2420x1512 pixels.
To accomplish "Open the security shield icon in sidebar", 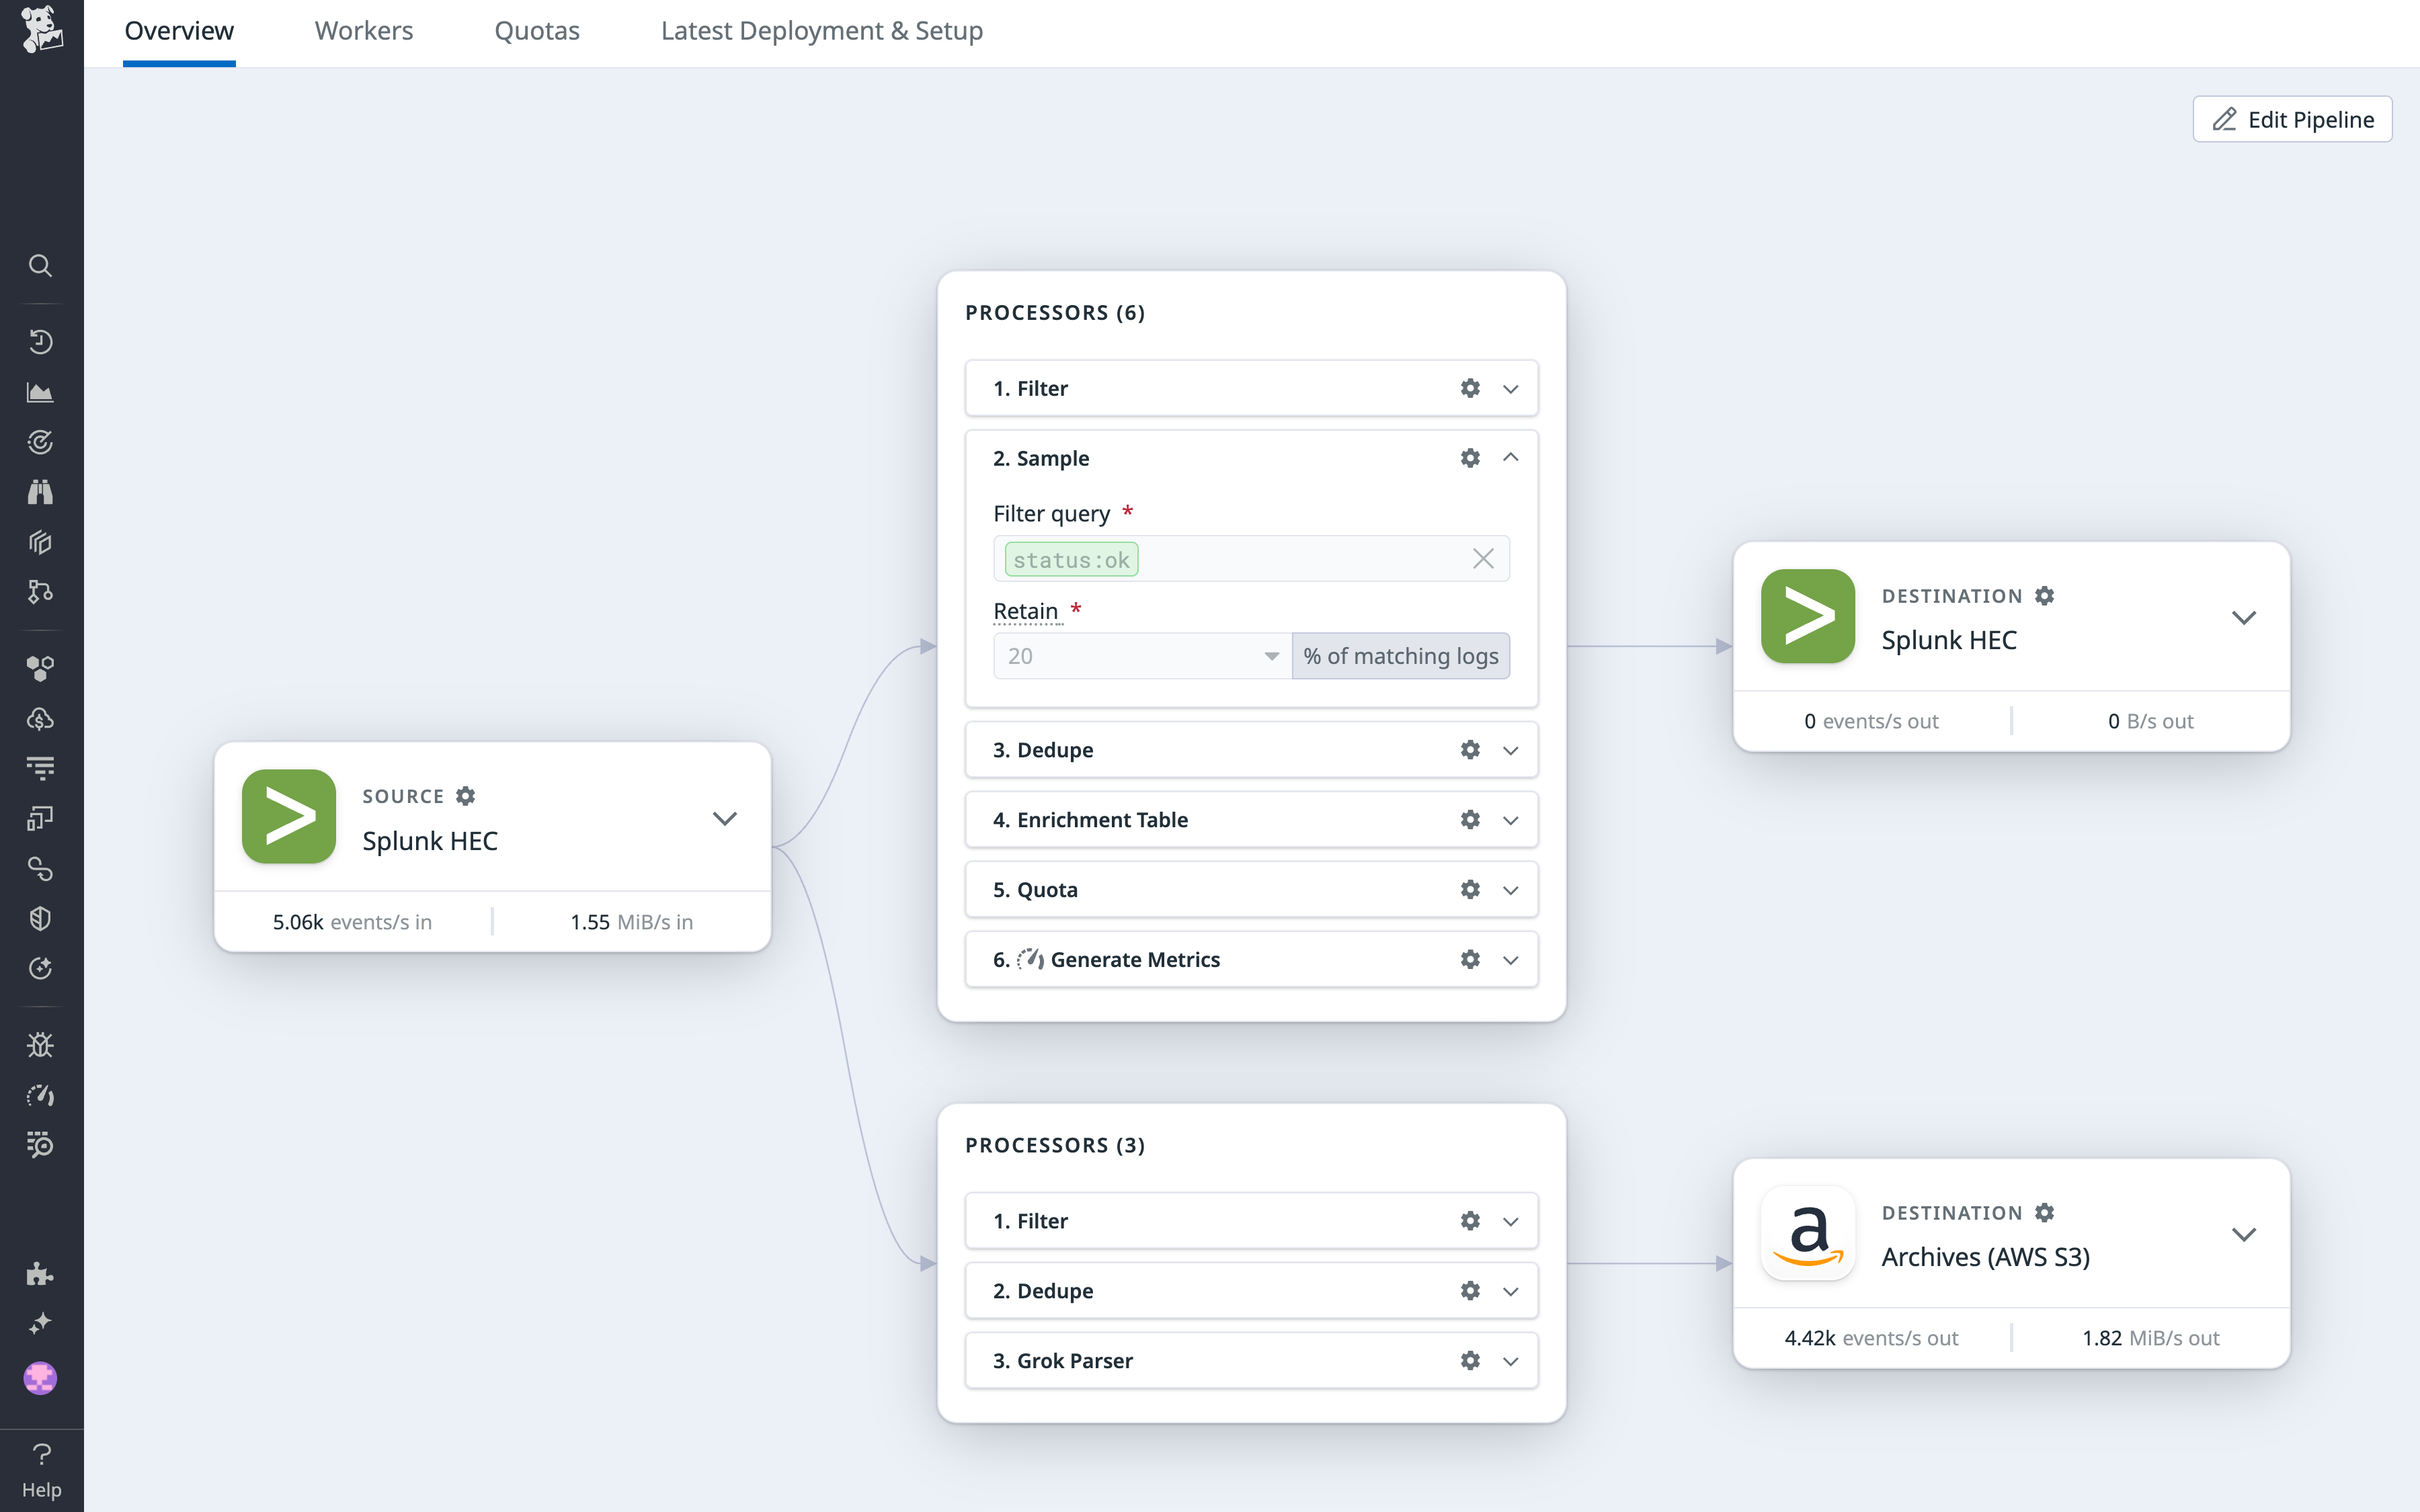I will tap(41, 918).
